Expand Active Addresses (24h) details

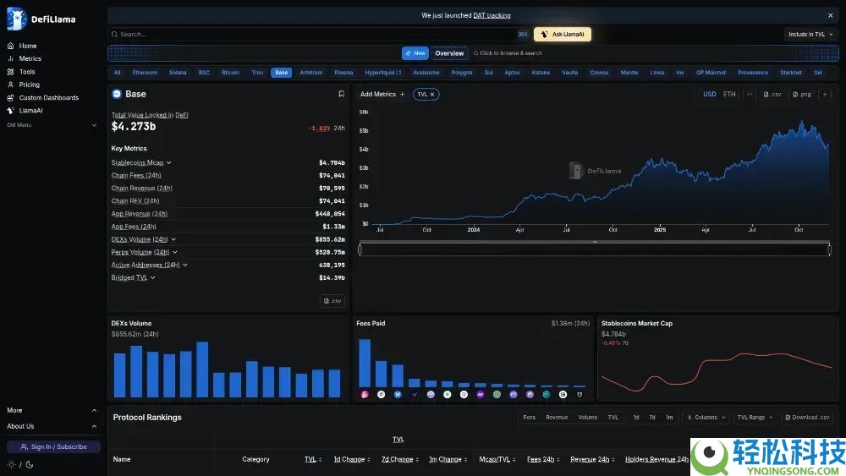(185, 265)
